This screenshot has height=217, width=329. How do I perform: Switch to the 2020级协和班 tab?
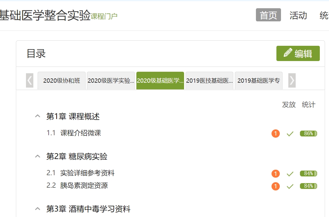pyautogui.click(x=62, y=81)
